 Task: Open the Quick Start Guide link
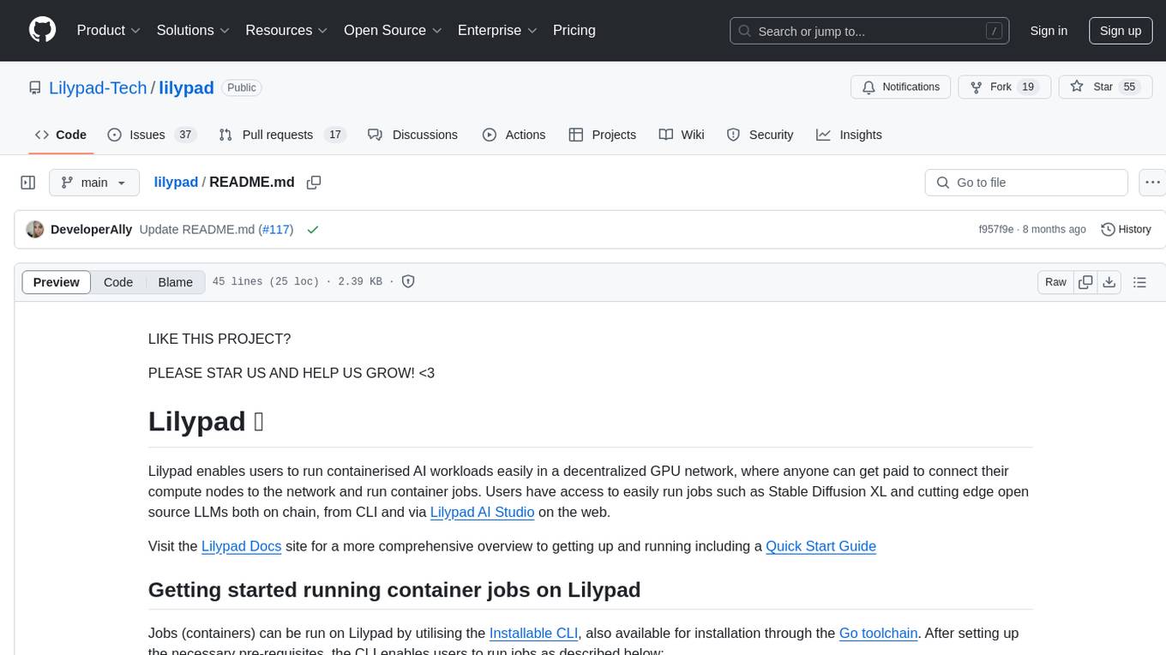coord(820,546)
